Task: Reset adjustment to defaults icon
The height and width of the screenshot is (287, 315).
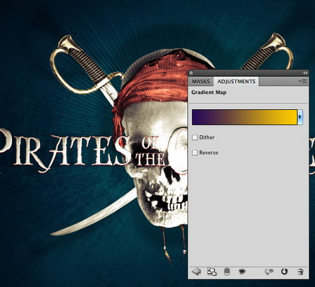Action: pos(284,272)
